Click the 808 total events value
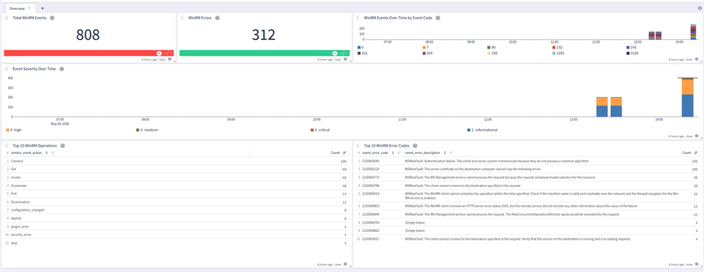The width and height of the screenshot is (704, 272). point(87,35)
